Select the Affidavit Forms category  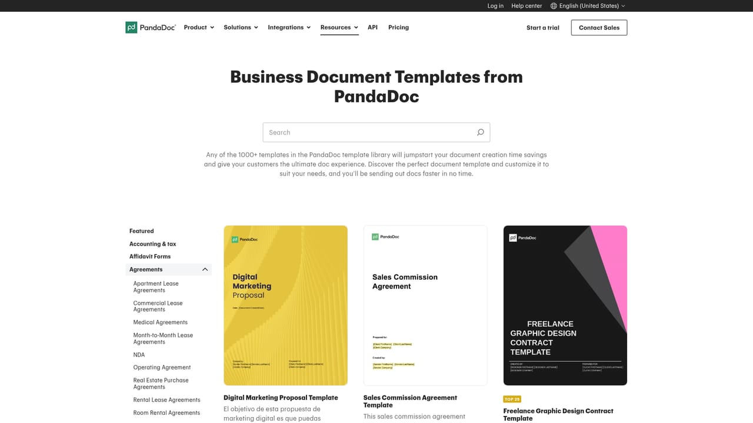click(150, 257)
